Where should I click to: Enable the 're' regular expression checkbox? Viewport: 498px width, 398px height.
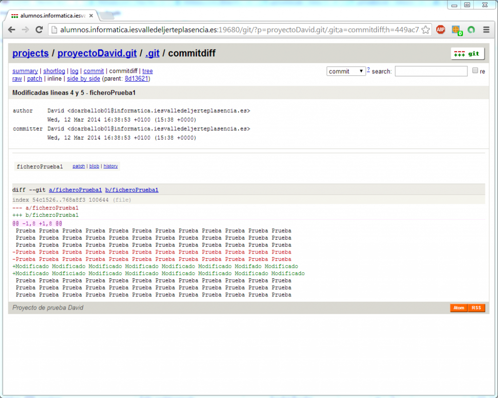pyautogui.click(x=476, y=70)
